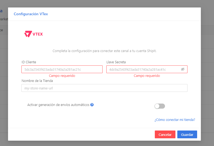Toggle Llave Secreta visibility eye icon
The width and height of the screenshot is (214, 146).
[183, 69]
